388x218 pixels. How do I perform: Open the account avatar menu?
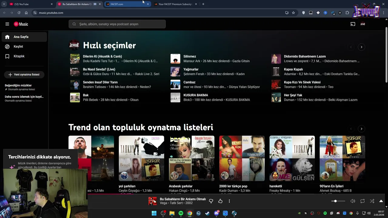click(363, 24)
